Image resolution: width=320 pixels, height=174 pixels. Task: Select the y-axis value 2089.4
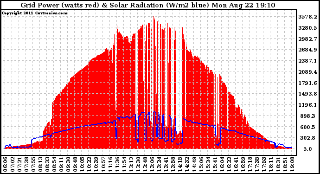(x=307, y=72)
